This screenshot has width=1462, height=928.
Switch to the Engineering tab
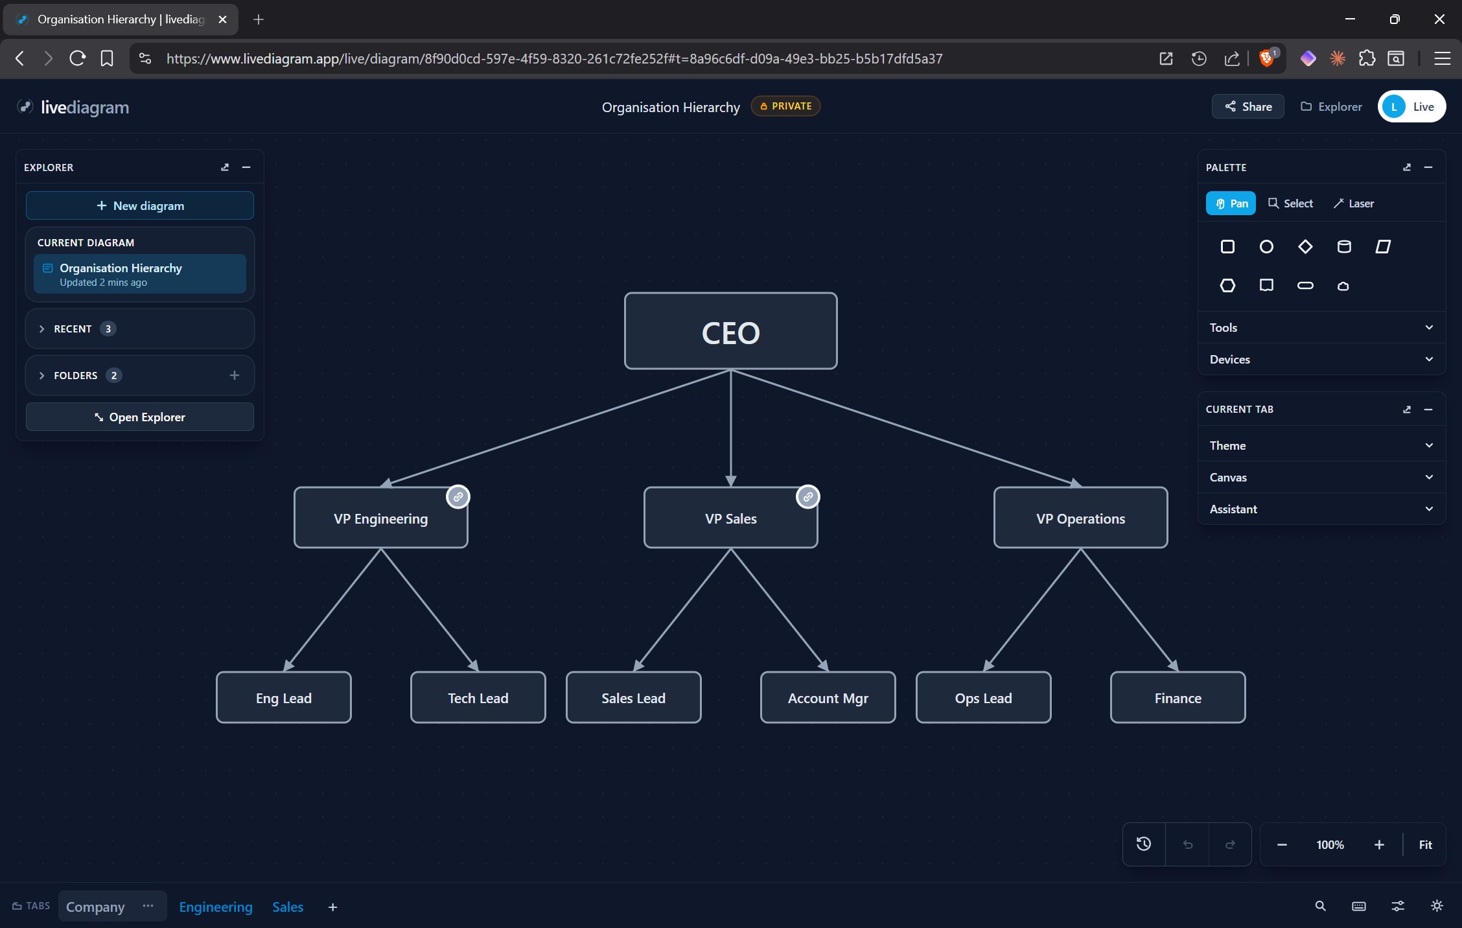click(216, 907)
